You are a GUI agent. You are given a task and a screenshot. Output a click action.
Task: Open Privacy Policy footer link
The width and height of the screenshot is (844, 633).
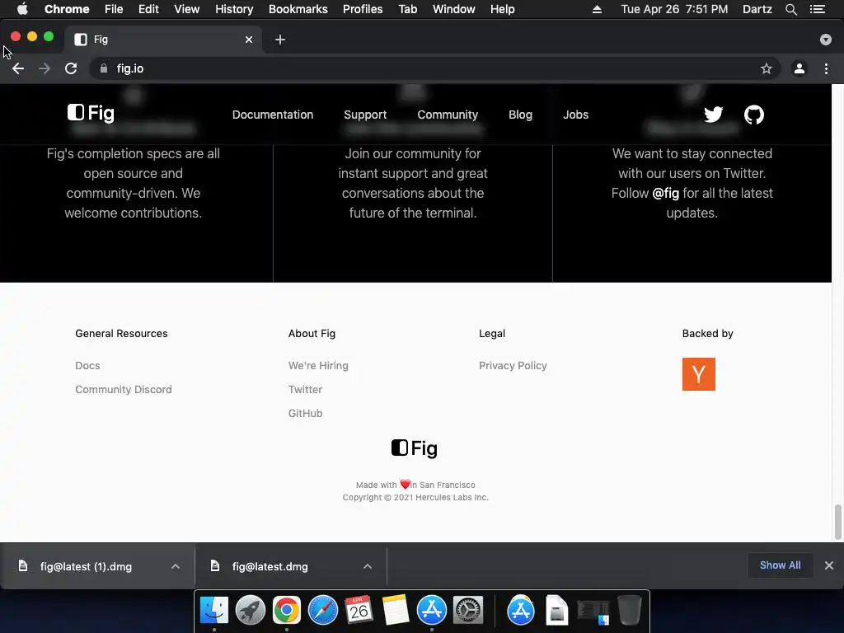click(x=513, y=365)
